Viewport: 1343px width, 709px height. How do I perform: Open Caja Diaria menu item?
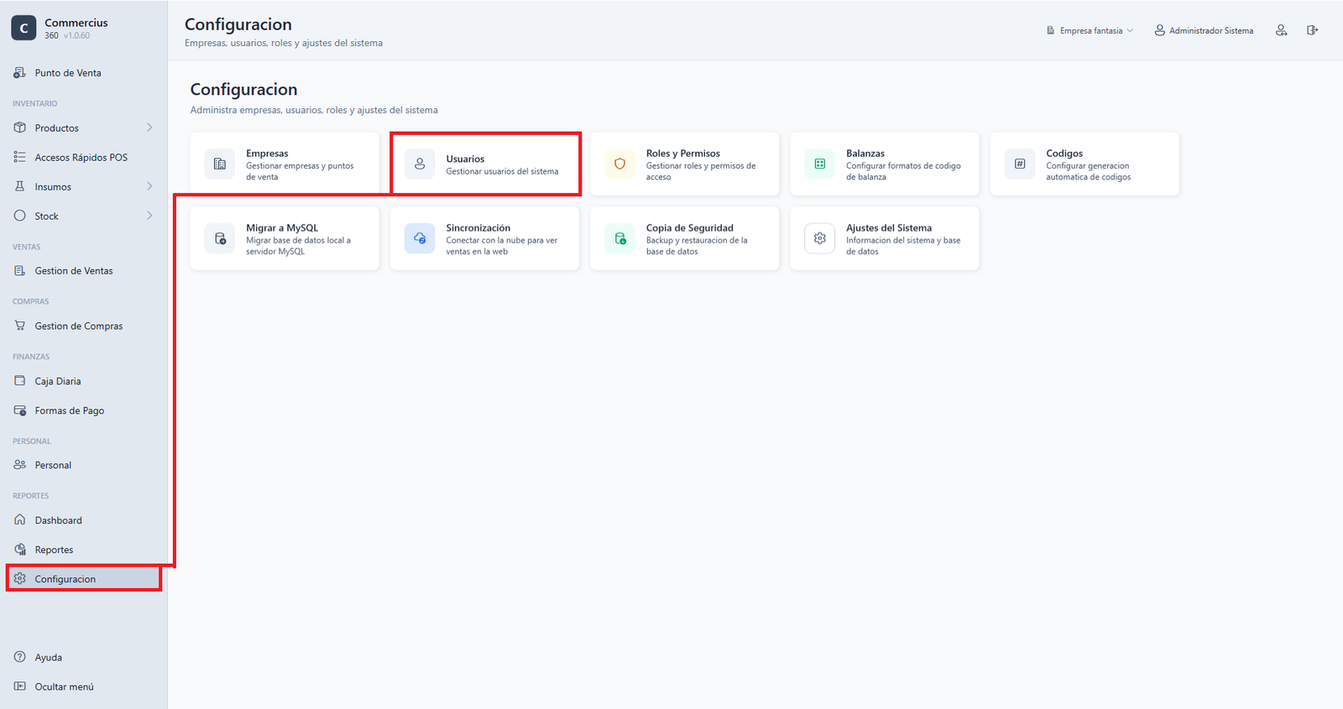(84, 381)
